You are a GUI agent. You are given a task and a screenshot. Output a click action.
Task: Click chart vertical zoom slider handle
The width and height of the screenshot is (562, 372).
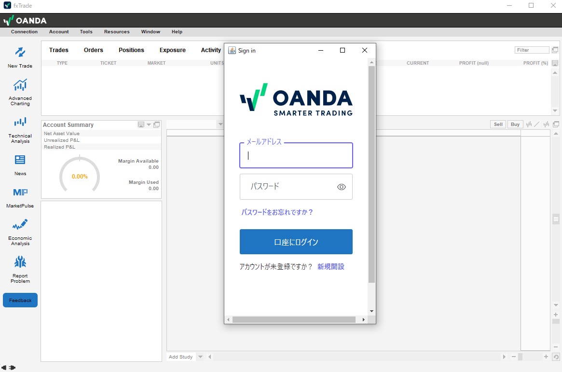click(556, 321)
